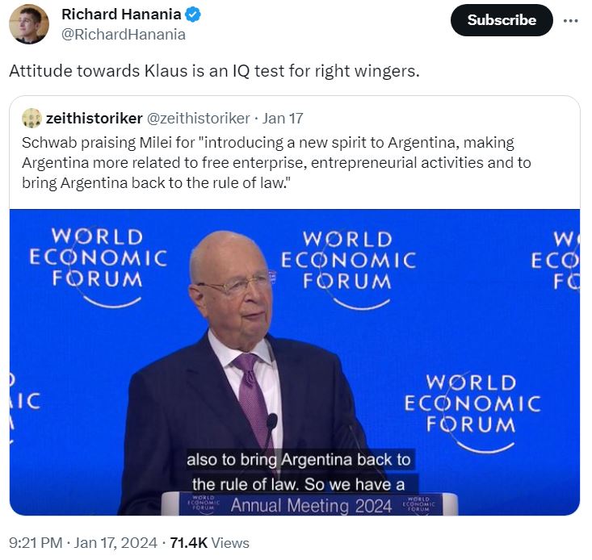
Task: Click the Annual Meeting 2024 podium banner
Action: 311,505
